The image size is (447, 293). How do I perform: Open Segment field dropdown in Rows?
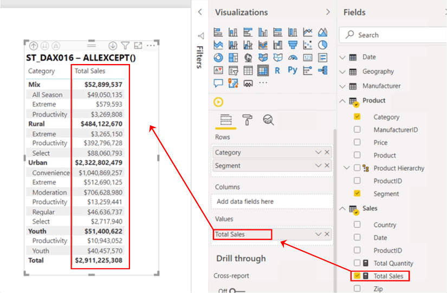(x=318, y=165)
